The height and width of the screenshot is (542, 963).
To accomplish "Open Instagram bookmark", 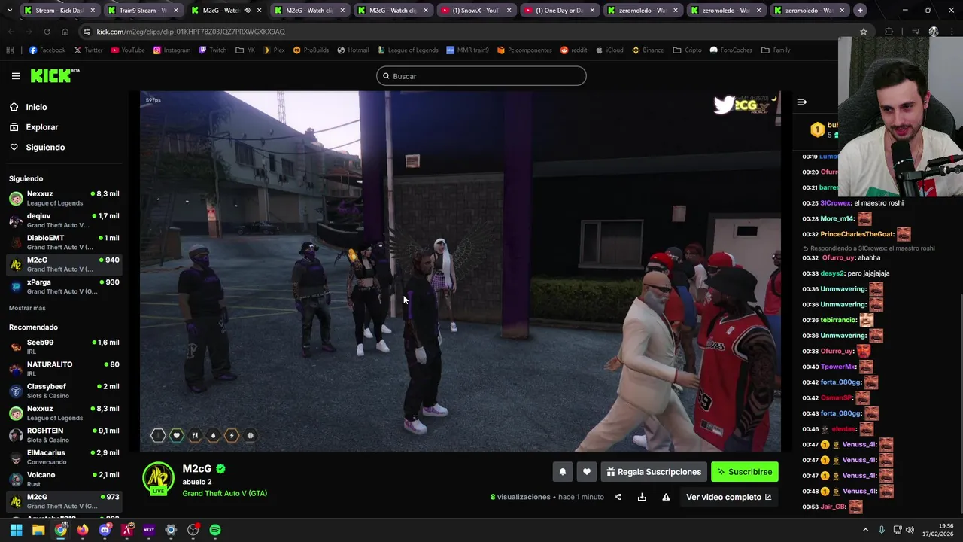I will click(172, 50).
